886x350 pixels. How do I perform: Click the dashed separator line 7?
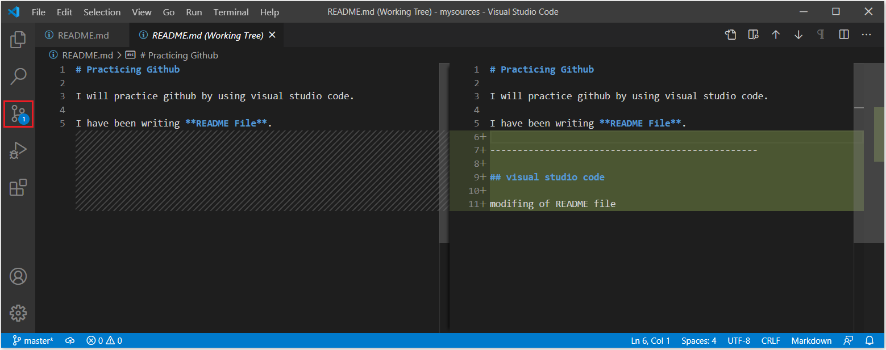click(x=623, y=150)
